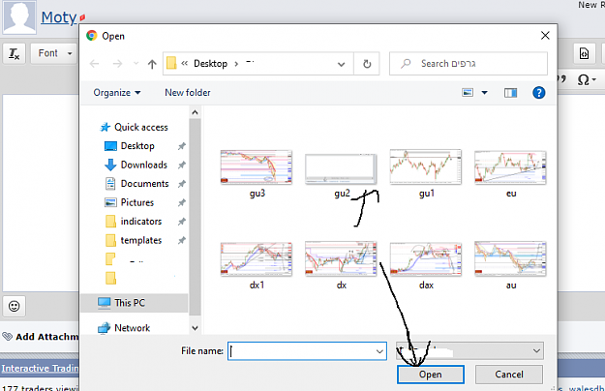Click the Cancel button
This screenshot has width=605, height=391.
tap(509, 375)
